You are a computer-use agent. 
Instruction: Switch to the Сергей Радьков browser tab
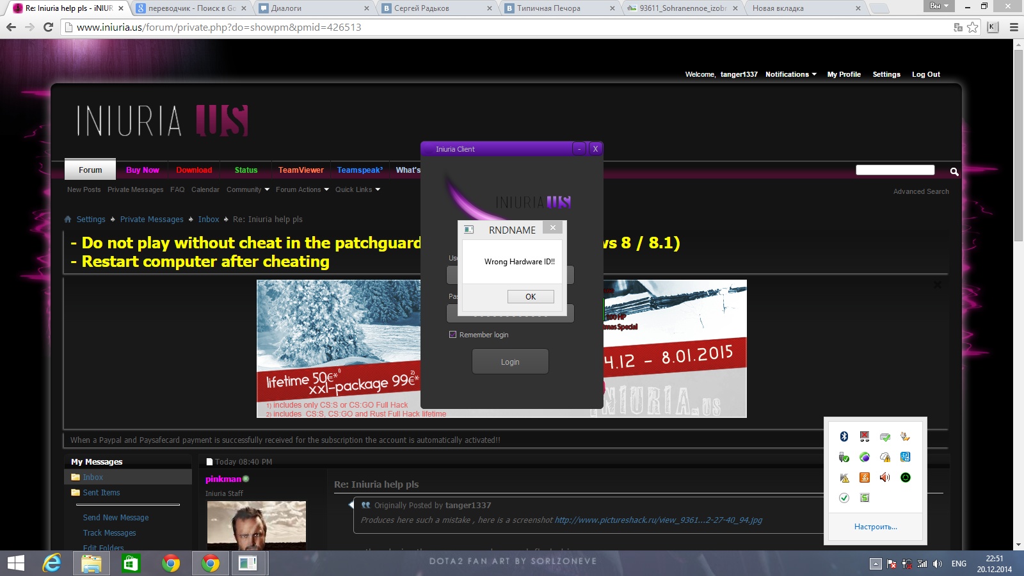point(437,8)
